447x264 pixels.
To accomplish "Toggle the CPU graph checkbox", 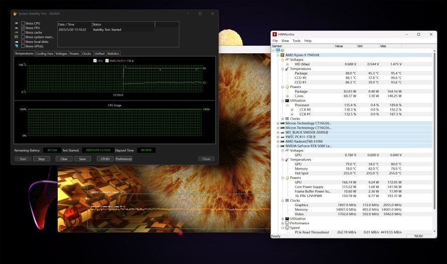I will pyautogui.click(x=95, y=60).
